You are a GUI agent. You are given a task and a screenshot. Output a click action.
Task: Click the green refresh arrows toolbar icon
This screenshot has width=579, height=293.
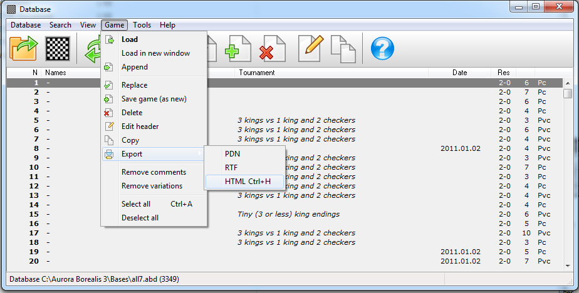[93, 48]
